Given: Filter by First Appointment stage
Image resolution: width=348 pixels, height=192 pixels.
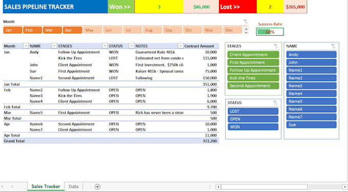Looking at the screenshot, I should click(253, 62).
